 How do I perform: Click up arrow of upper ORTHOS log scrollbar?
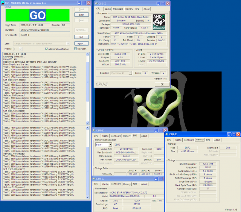(x=88, y=54)
